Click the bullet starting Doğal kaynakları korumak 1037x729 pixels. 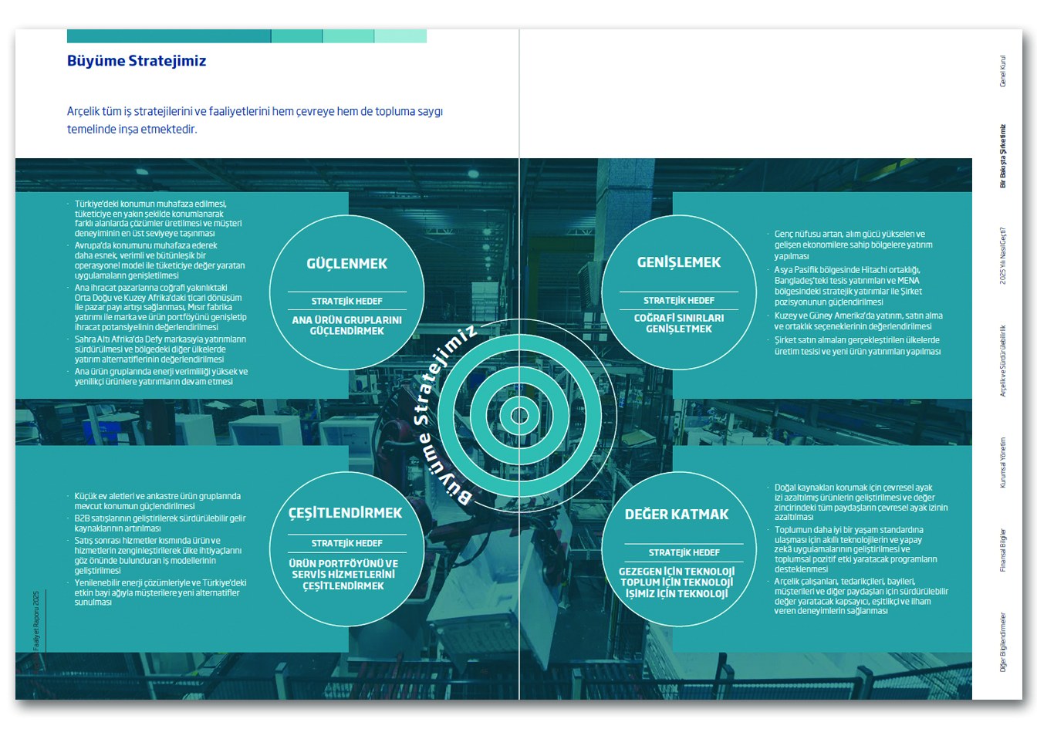pyautogui.click(x=861, y=503)
